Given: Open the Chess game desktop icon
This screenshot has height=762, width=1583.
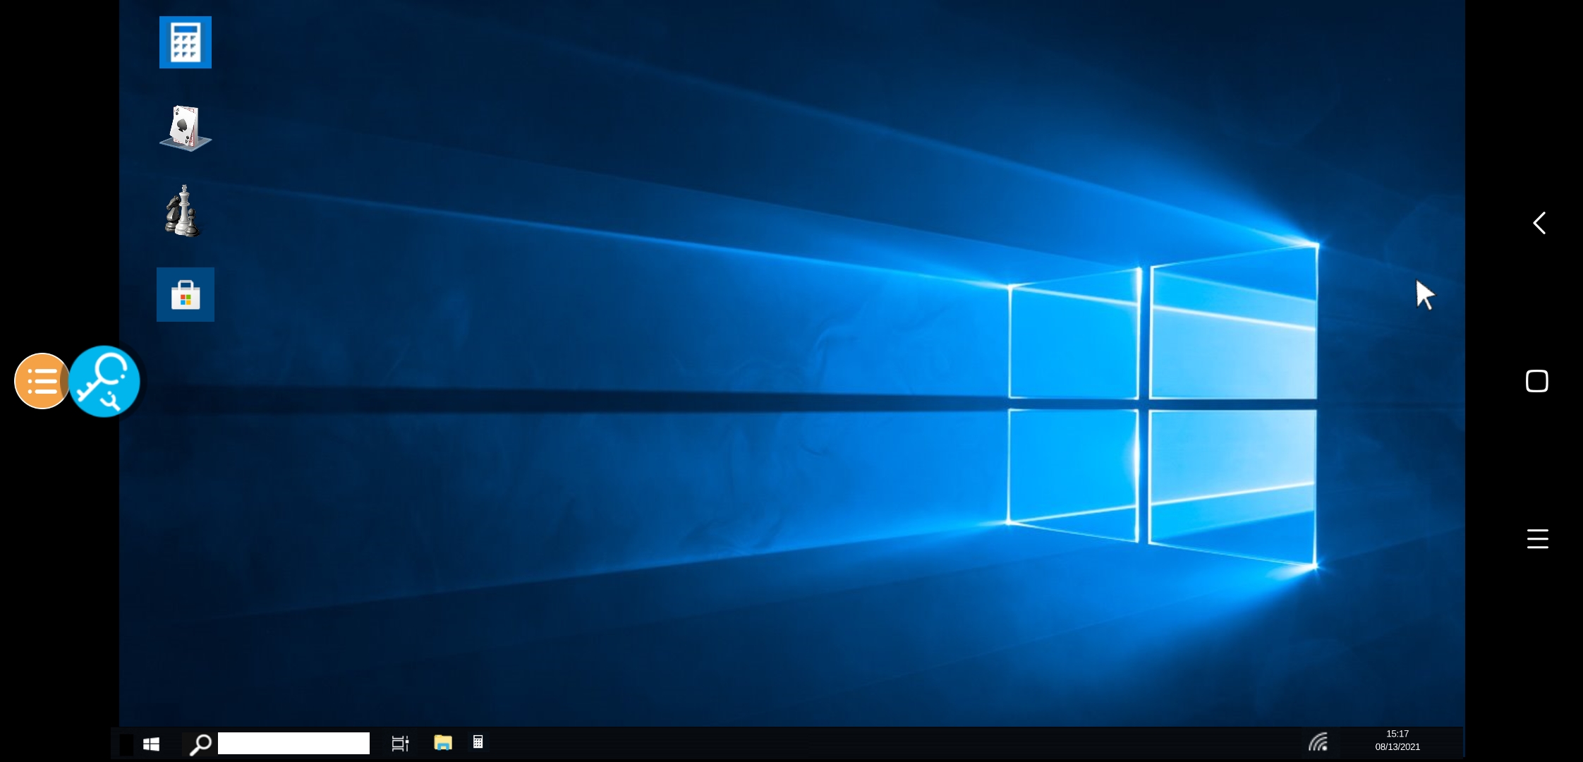Looking at the screenshot, I should 183,210.
